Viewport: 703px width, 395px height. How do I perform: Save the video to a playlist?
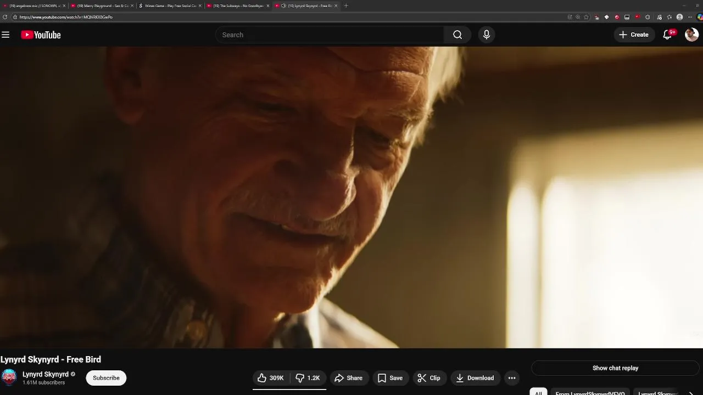point(390,378)
